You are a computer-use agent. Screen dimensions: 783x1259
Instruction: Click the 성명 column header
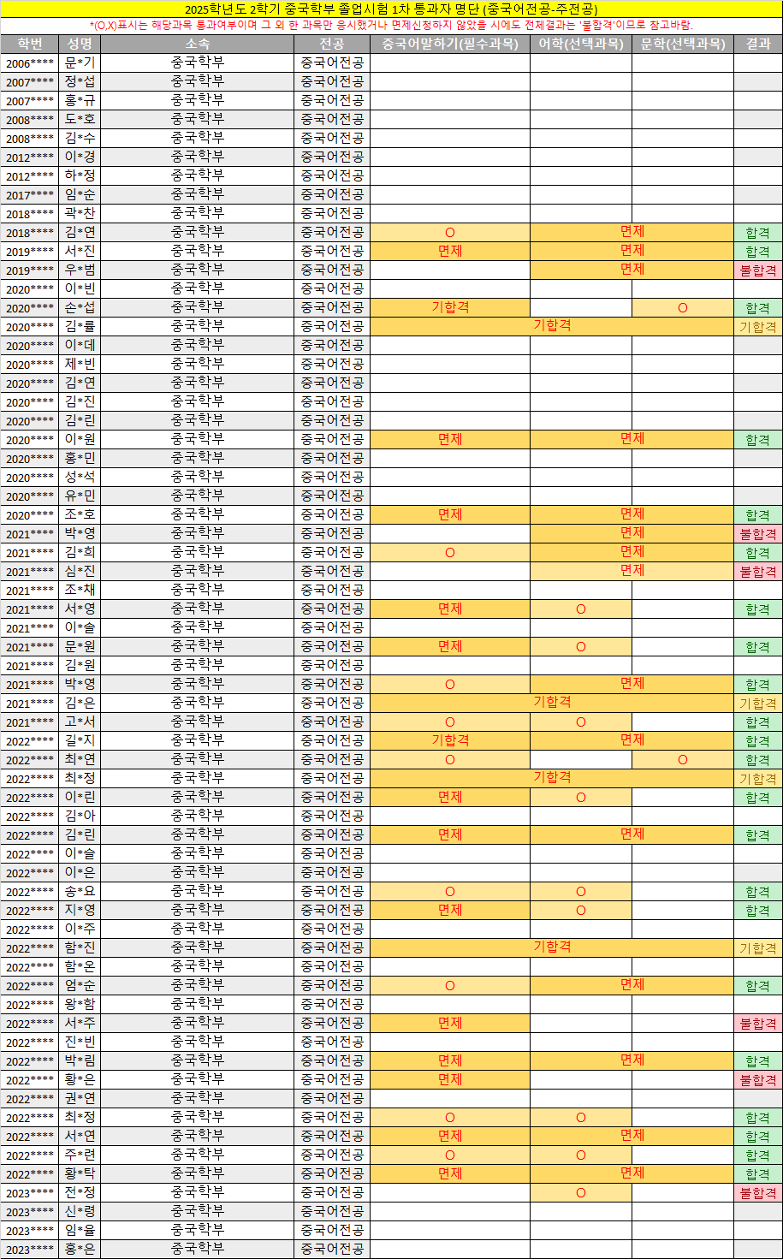80,44
